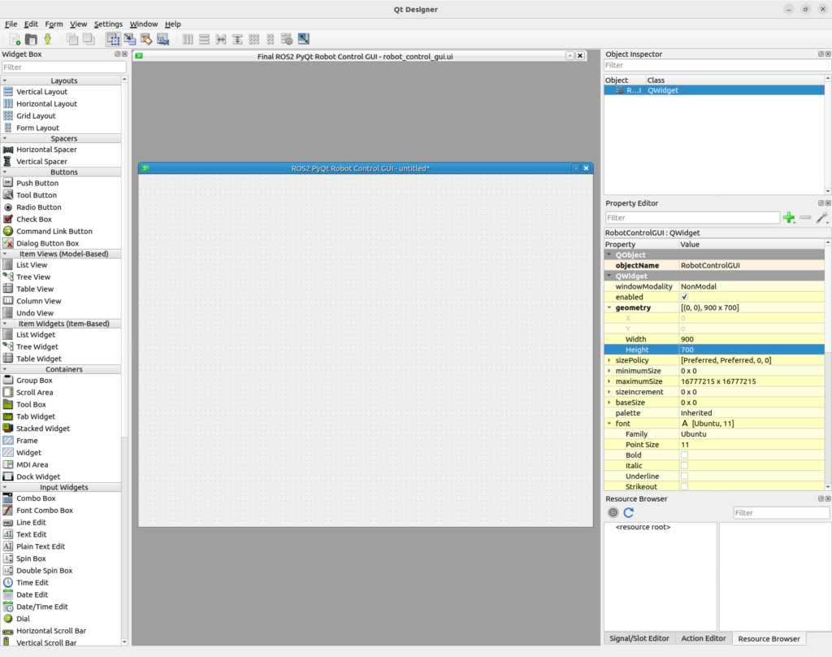The width and height of the screenshot is (832, 657).
Task: Click the palette value Inherited
Action: click(x=752, y=413)
